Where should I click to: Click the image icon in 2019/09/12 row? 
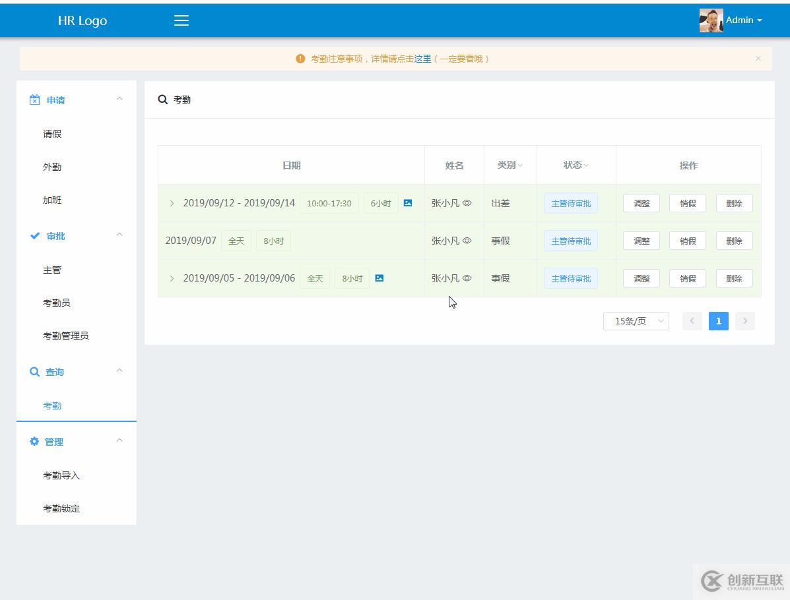pos(408,203)
